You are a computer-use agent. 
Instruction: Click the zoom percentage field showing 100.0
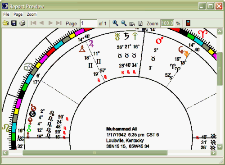coord(167,23)
